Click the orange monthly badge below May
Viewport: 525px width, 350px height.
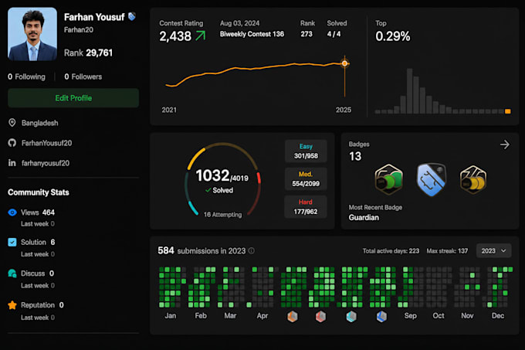point(293,316)
